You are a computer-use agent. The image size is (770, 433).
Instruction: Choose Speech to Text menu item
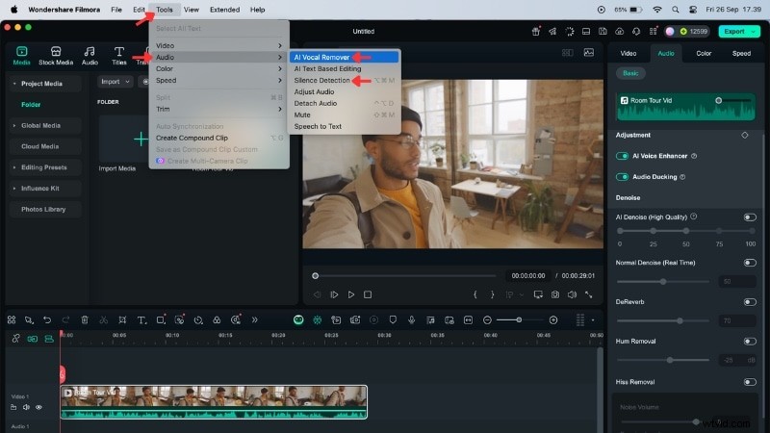[344, 126]
